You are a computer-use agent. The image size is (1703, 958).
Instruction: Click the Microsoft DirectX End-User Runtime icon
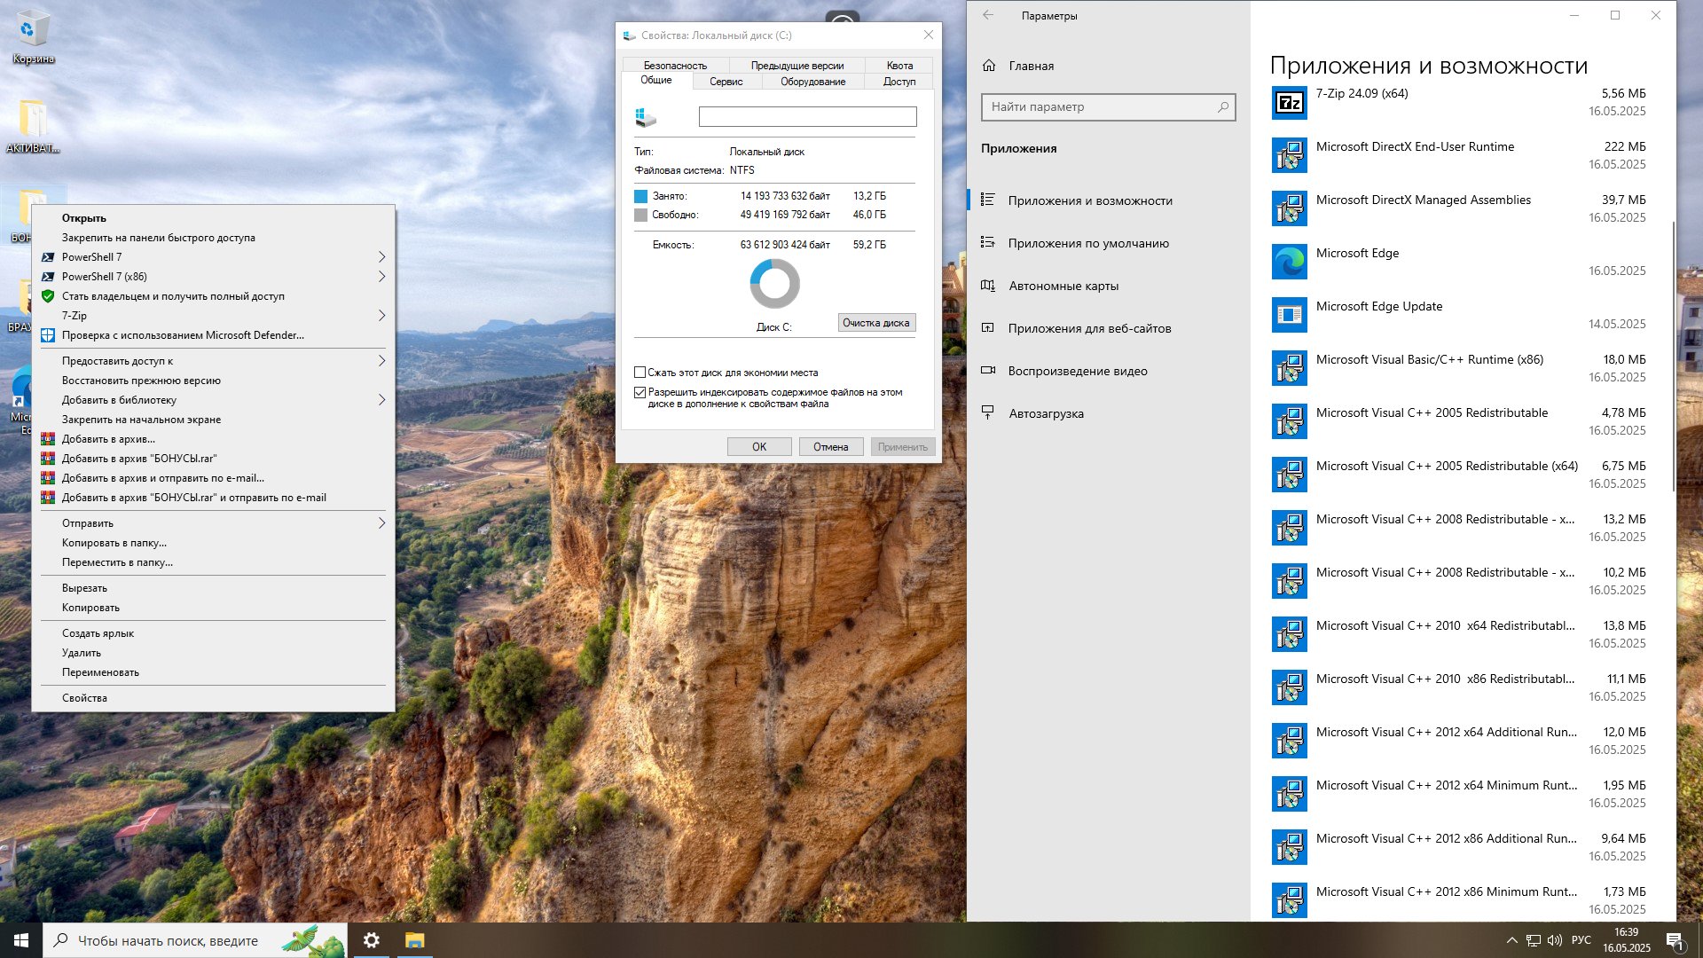click(1289, 155)
